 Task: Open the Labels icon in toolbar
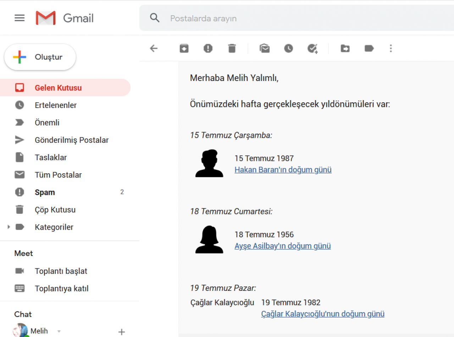369,48
